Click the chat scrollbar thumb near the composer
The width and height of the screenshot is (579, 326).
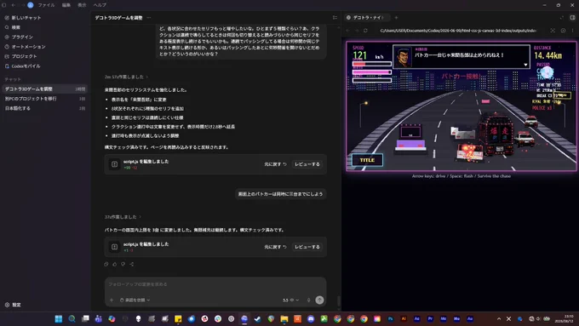point(339,301)
